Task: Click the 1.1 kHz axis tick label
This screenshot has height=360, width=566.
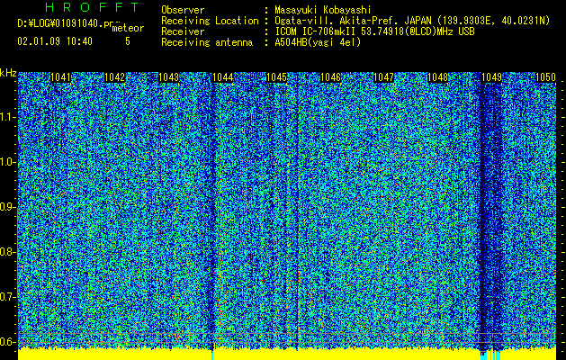Action: [x=8, y=117]
